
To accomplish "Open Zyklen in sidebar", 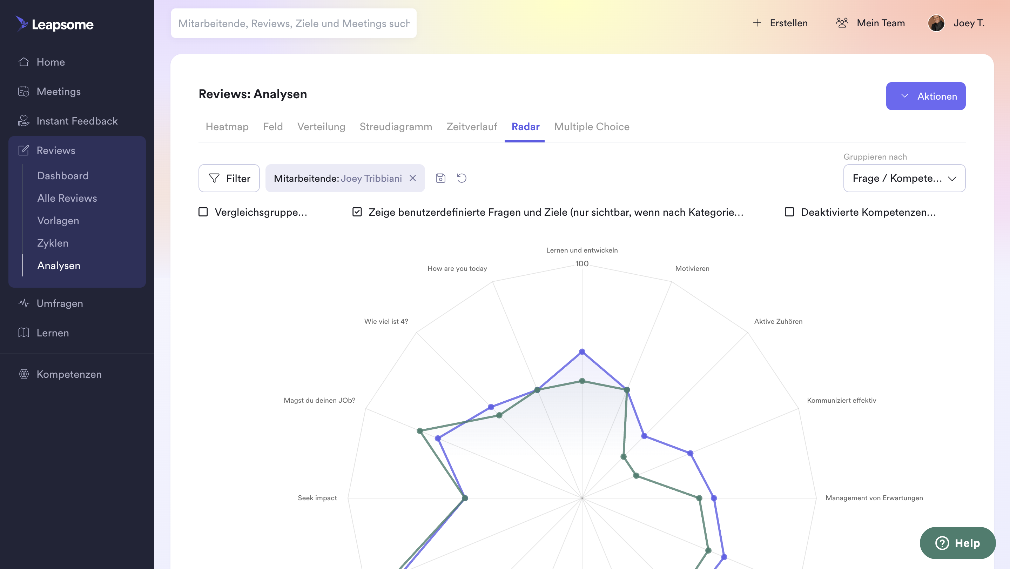I will pos(53,243).
